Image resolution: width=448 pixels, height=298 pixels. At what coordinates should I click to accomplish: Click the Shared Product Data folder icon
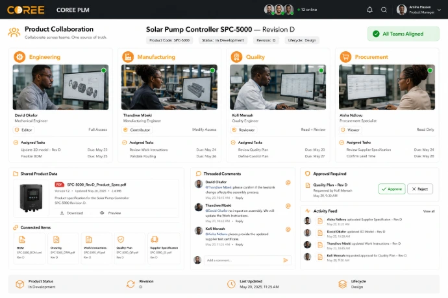click(16, 174)
